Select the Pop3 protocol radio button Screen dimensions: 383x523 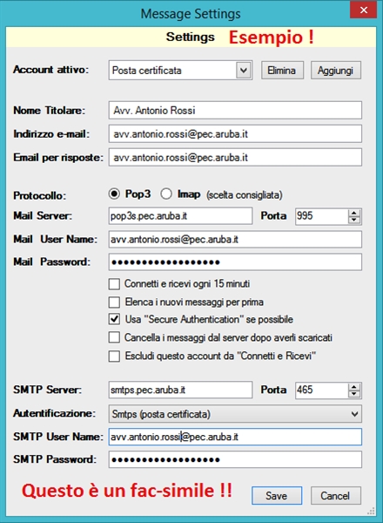pos(114,194)
